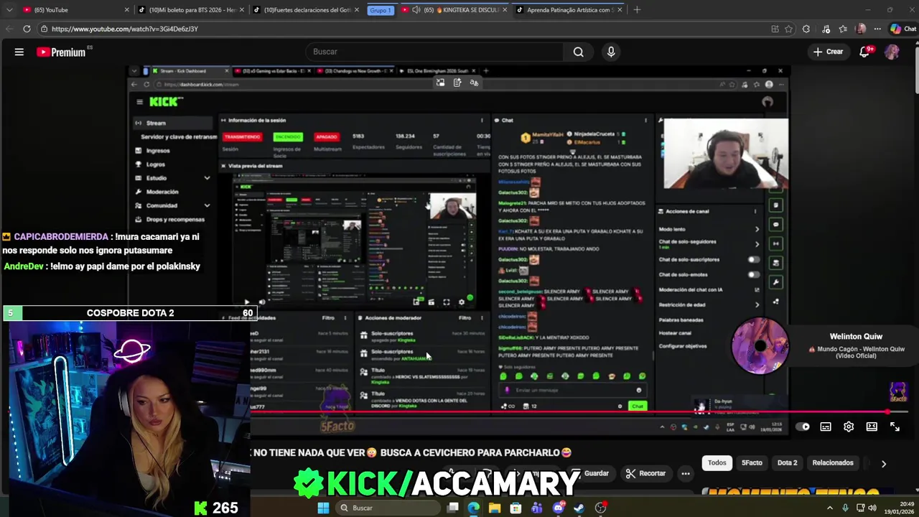Click the Recortar clip button
This screenshot has height=517, width=919.
tap(645, 473)
